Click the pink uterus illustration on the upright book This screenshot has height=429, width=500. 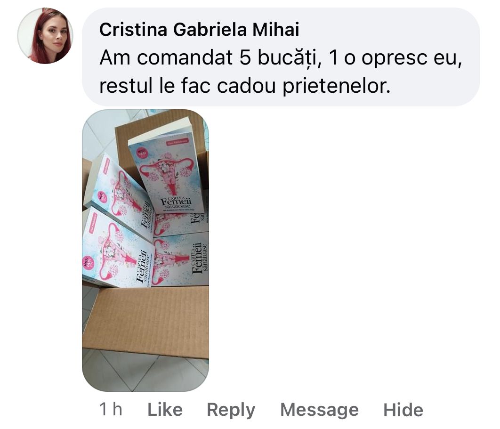point(168,174)
